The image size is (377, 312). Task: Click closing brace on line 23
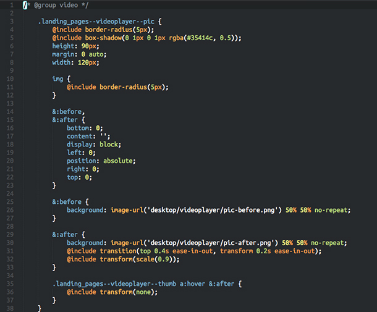click(54, 185)
